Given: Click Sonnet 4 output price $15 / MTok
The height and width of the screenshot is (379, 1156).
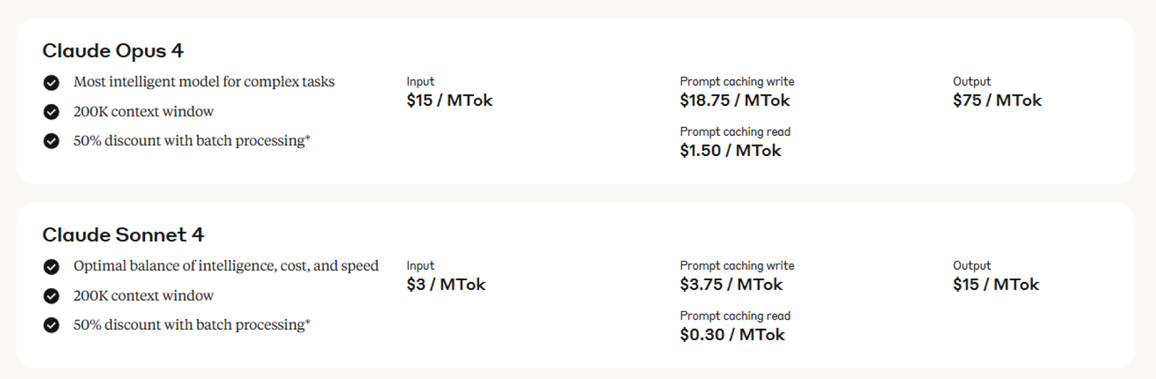Looking at the screenshot, I should pos(996,284).
